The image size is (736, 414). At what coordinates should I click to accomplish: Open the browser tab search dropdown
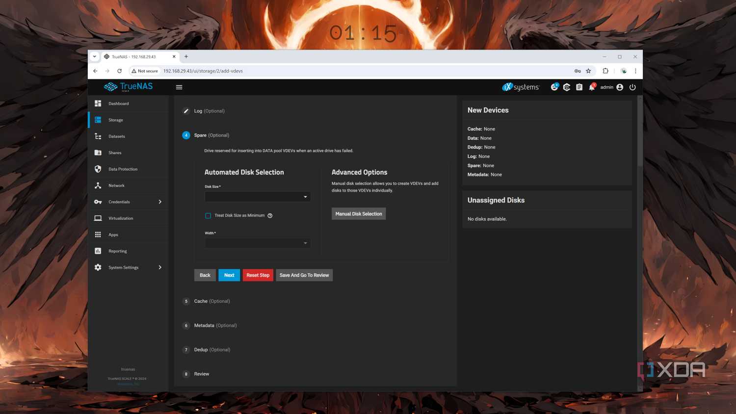[95, 56]
